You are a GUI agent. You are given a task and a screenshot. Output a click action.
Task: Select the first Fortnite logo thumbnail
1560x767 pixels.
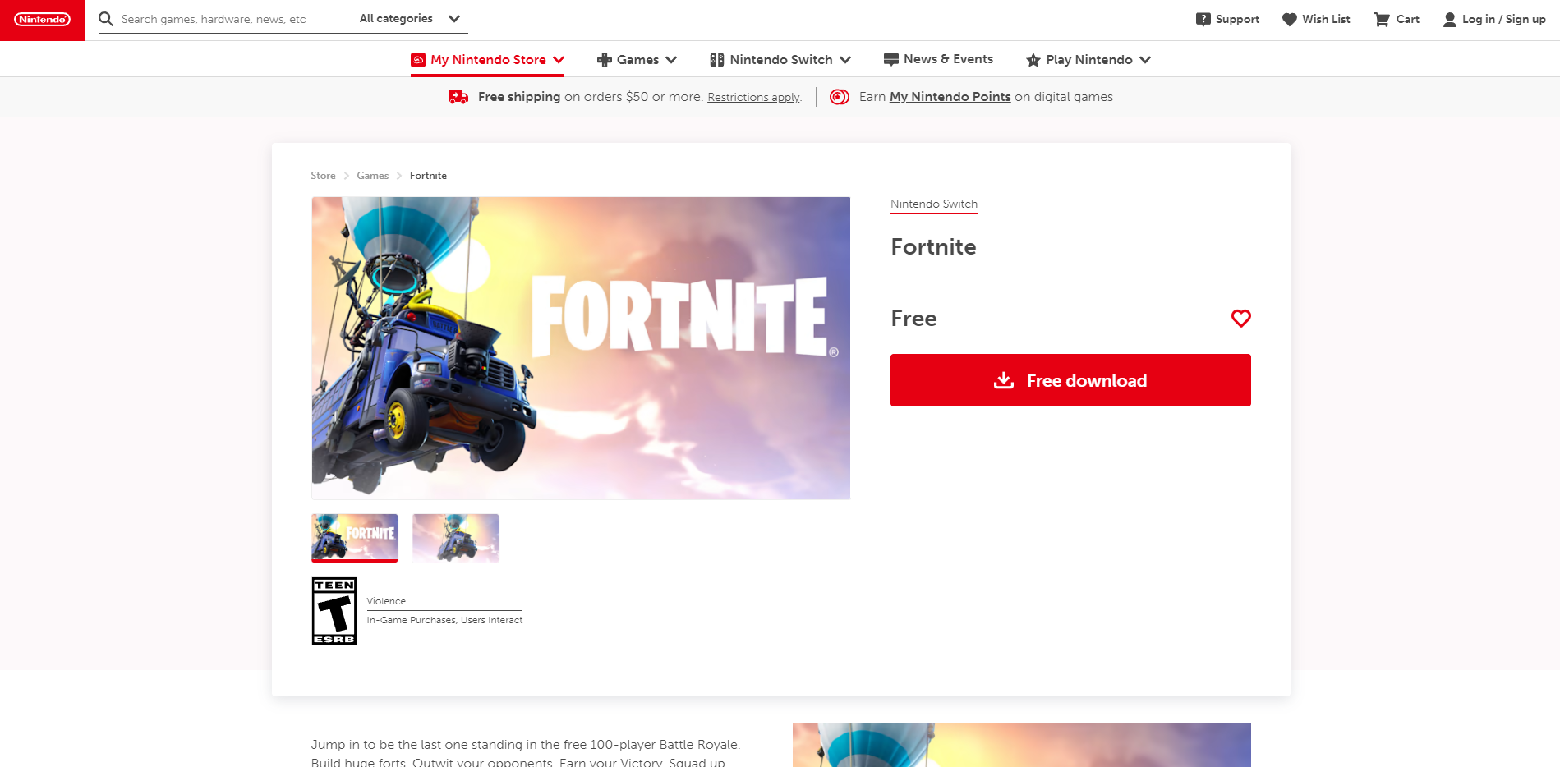tap(355, 538)
